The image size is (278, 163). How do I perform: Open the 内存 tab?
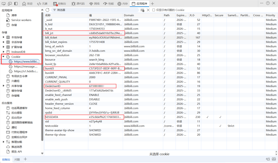point(123,4)
